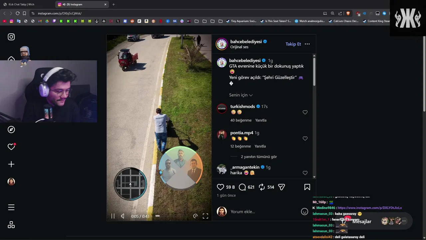
Task: Create new post with plus icon
Action: [11, 164]
